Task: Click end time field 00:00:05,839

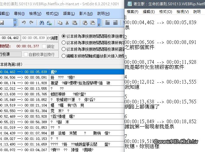Action: [34, 38]
